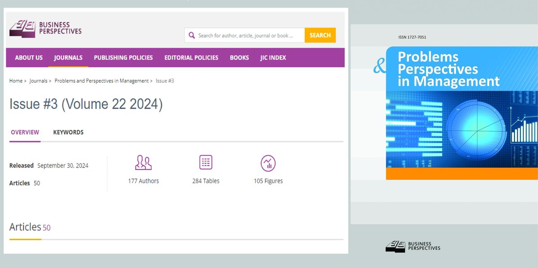This screenshot has height=268, width=538.
Task: Switch to the Overview tab
Action: pos(25,132)
